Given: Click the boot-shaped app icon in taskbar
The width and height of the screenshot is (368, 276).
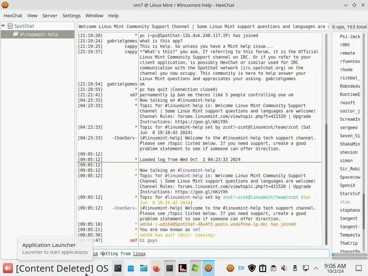Looking at the screenshot, I should [182, 268].
